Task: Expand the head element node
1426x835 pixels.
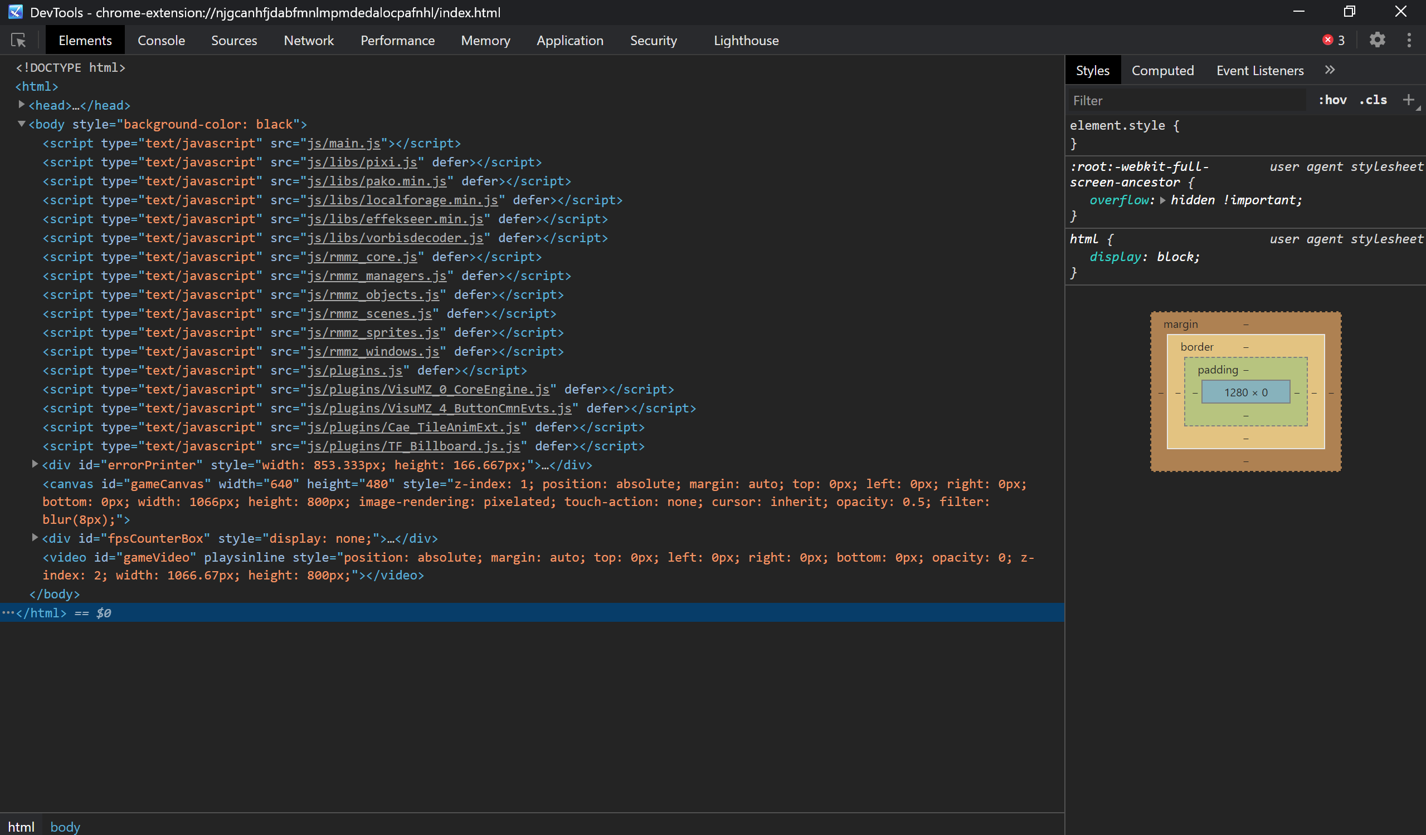Action: [22, 105]
